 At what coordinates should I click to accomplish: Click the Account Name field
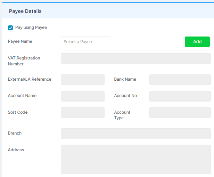click(83, 96)
